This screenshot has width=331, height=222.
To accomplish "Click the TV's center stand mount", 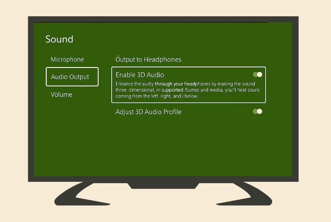I will (163, 185).
